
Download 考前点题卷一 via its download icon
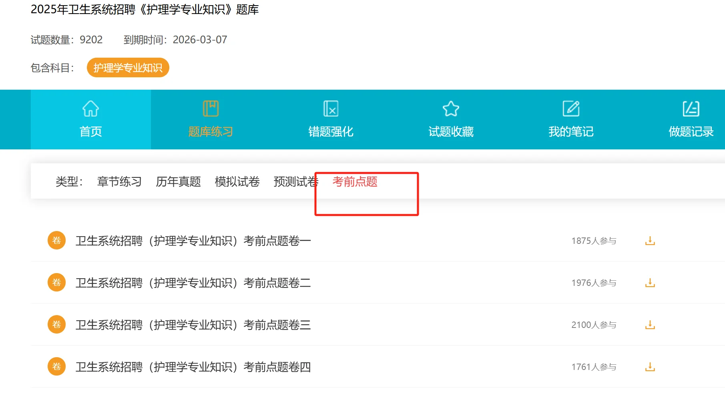[650, 241]
